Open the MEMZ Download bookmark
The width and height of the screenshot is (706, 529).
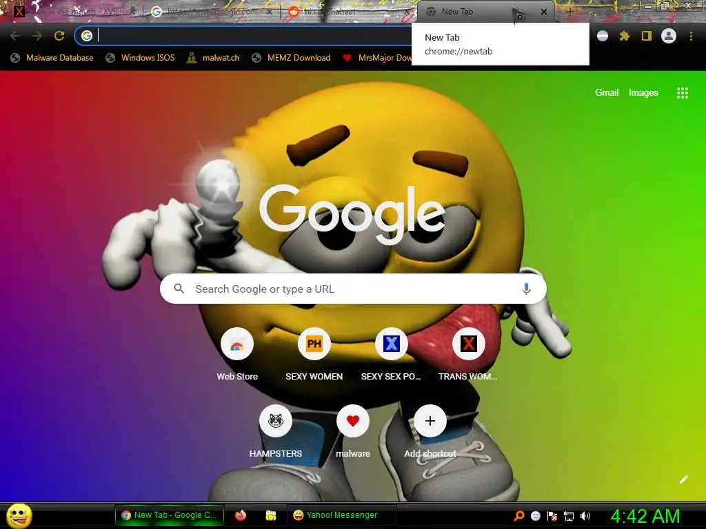pyautogui.click(x=292, y=58)
